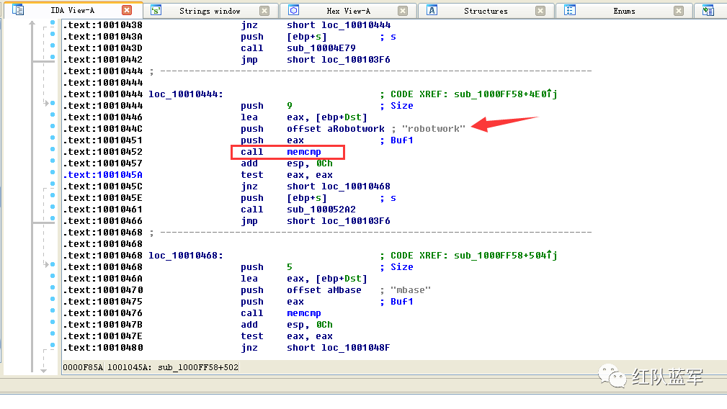Click the jump arrow marker beside 10010468
The image size is (727, 409).
pos(46,264)
